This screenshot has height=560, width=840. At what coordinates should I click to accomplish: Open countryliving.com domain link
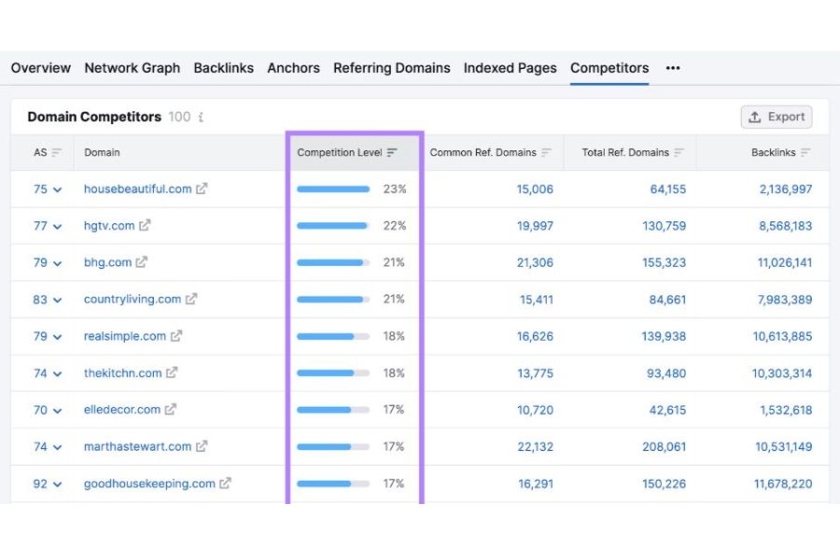133,299
